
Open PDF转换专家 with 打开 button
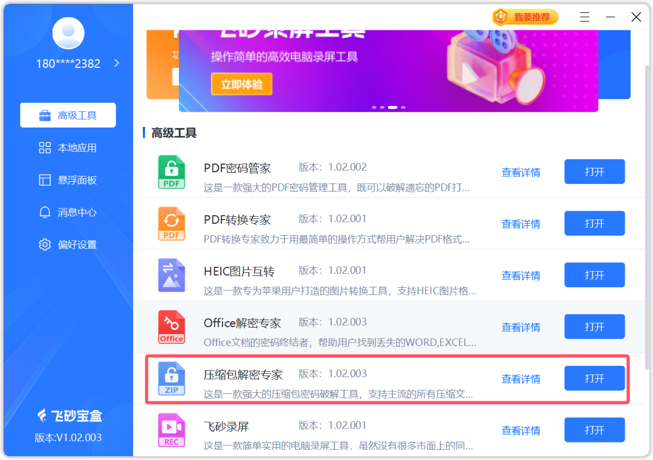coord(595,223)
